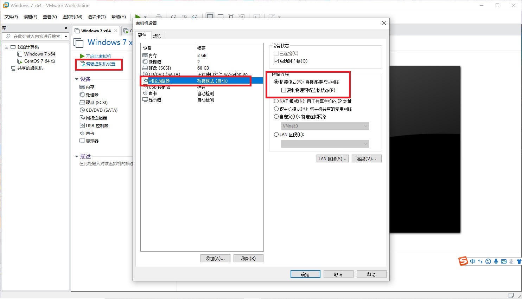Click the full screen toolbar icon

(x=231, y=17)
